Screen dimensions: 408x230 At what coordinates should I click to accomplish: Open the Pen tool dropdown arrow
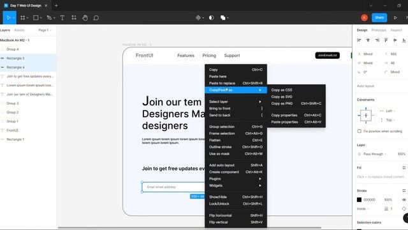click(x=54, y=18)
